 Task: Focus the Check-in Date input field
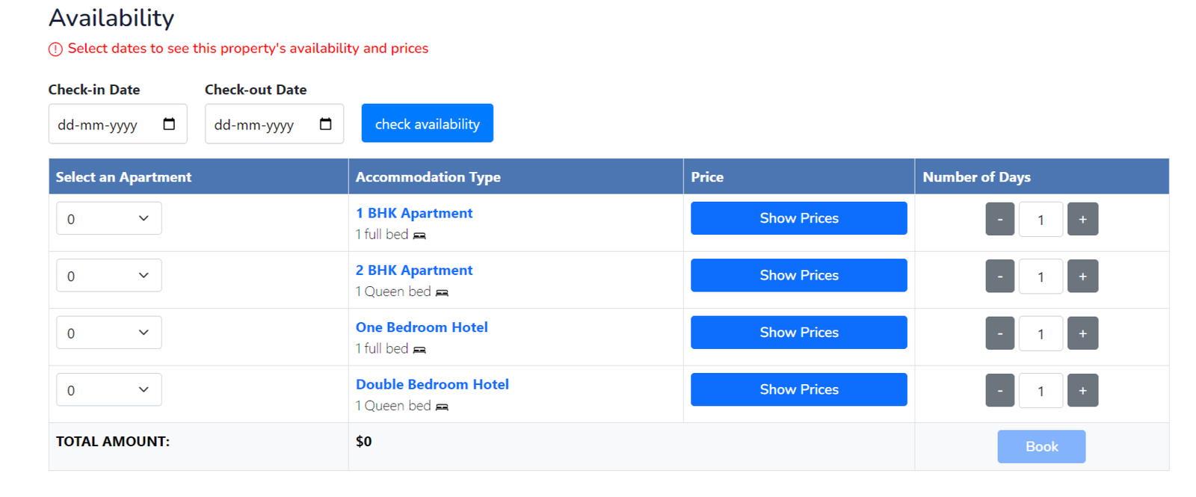click(x=118, y=124)
